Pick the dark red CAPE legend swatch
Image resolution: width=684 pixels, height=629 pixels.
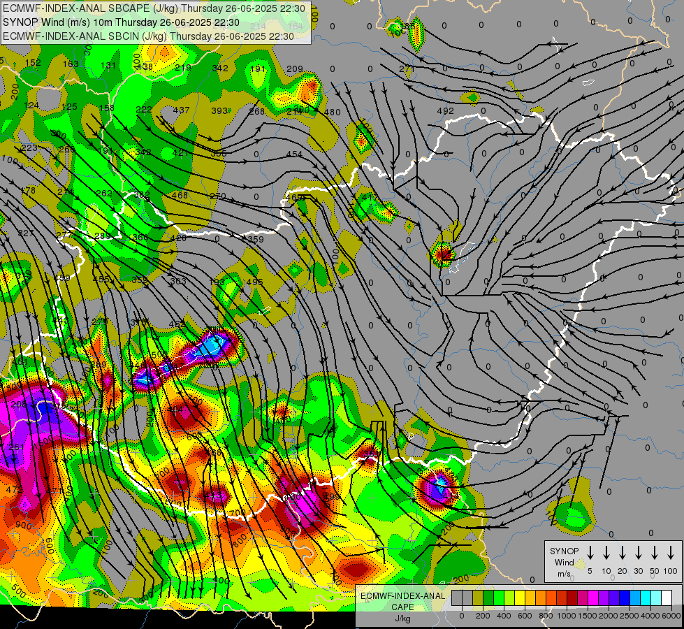point(572,598)
